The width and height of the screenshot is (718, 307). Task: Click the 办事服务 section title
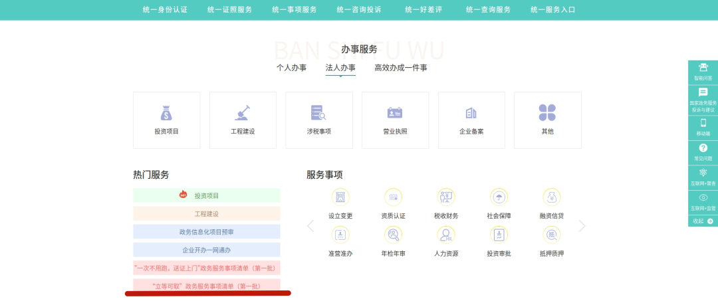(x=359, y=49)
